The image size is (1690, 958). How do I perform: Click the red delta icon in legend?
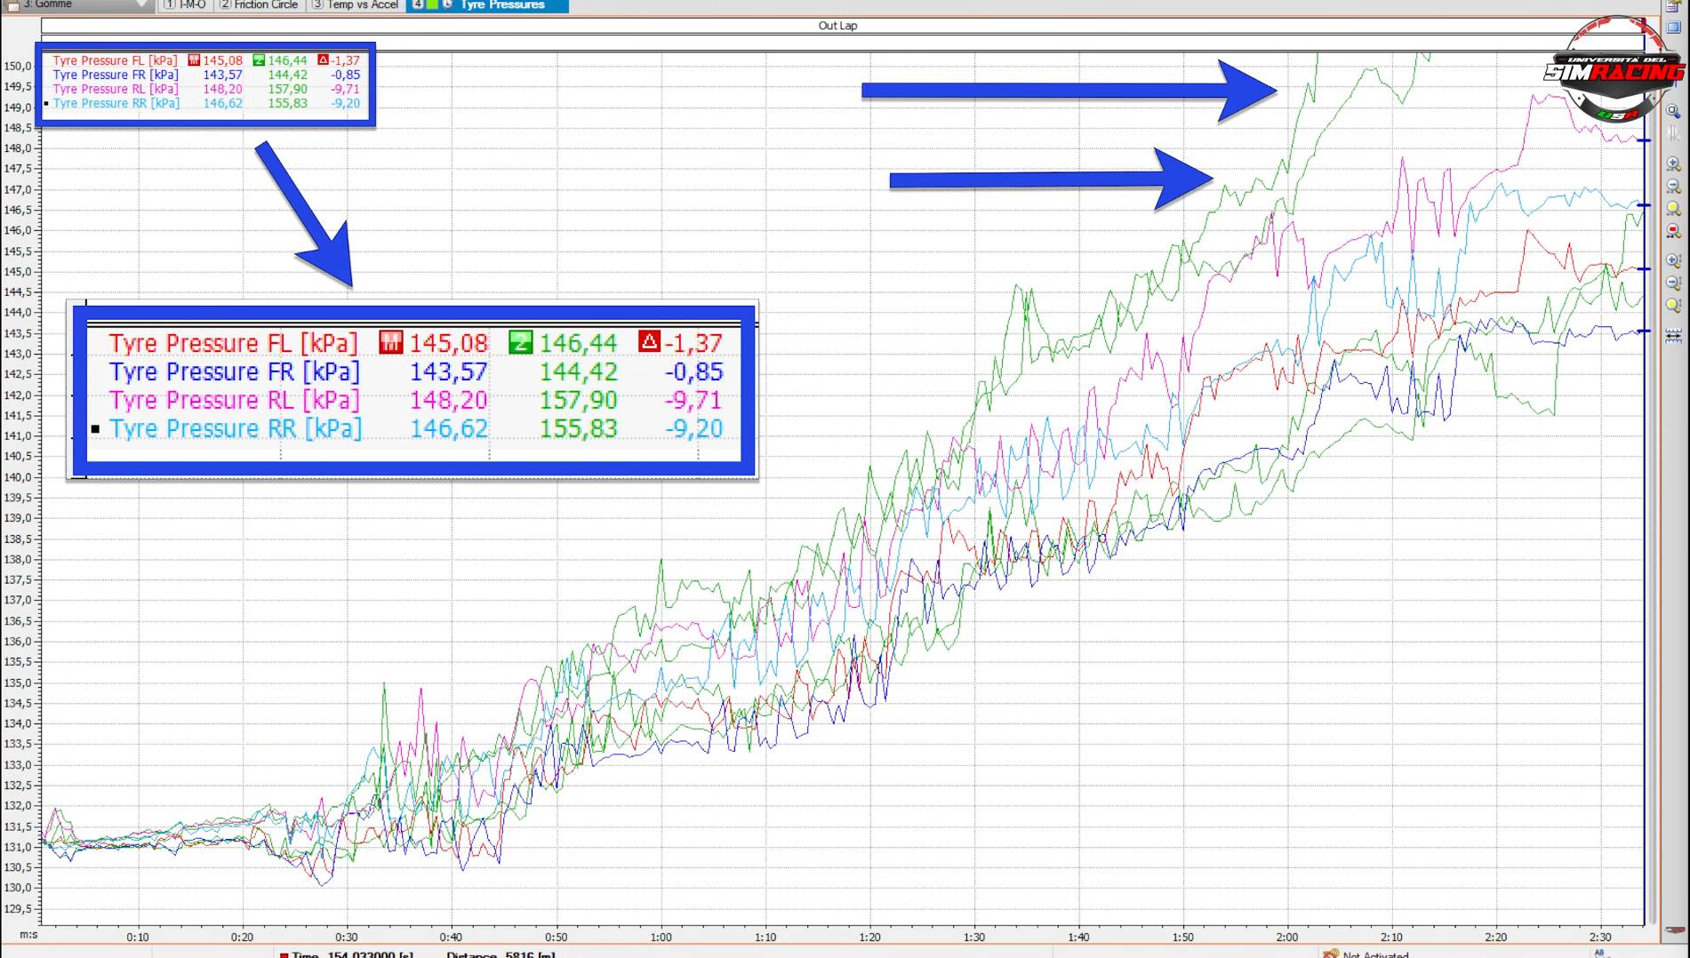(323, 60)
